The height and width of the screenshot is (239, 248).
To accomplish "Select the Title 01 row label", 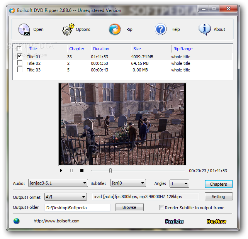I will [x=34, y=57].
